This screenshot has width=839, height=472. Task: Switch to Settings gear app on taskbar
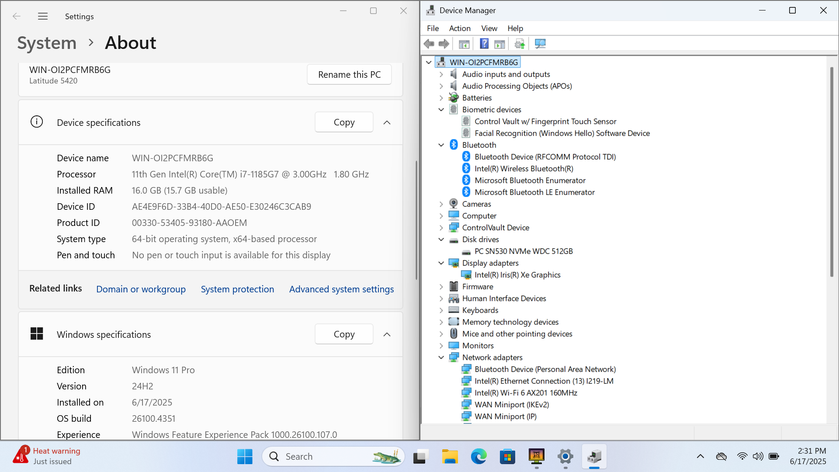pos(565,457)
